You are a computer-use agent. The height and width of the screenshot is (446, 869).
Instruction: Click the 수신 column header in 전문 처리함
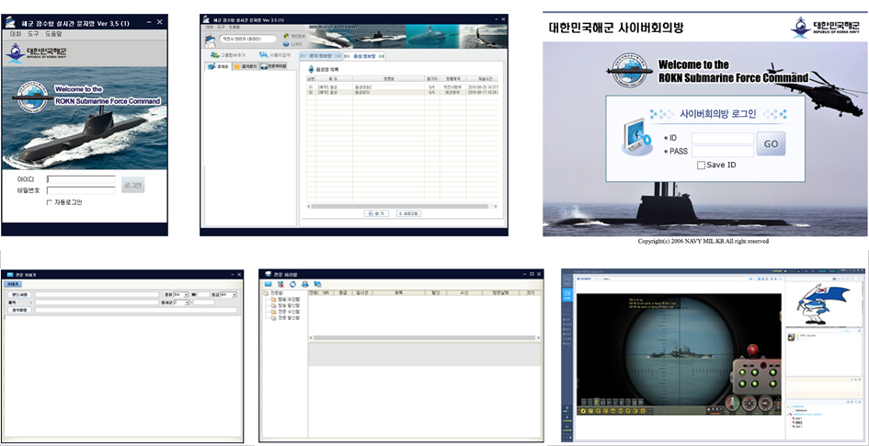point(464,292)
